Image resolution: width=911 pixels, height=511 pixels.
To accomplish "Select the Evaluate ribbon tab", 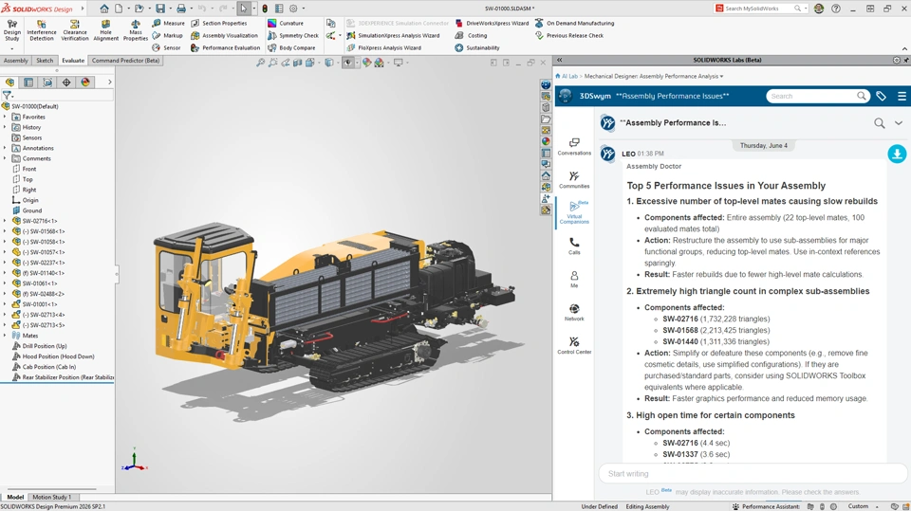I will point(73,61).
